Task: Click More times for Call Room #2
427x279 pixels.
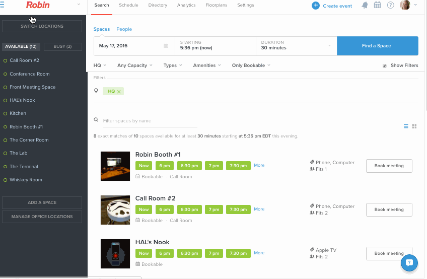Action: tap(259, 209)
